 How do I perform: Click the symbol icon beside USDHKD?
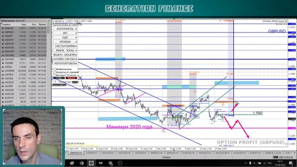tap(3, 59)
